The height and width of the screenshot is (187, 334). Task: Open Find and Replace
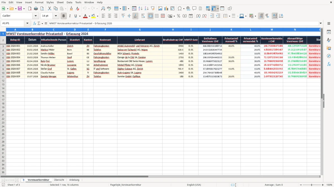pos(103,9)
